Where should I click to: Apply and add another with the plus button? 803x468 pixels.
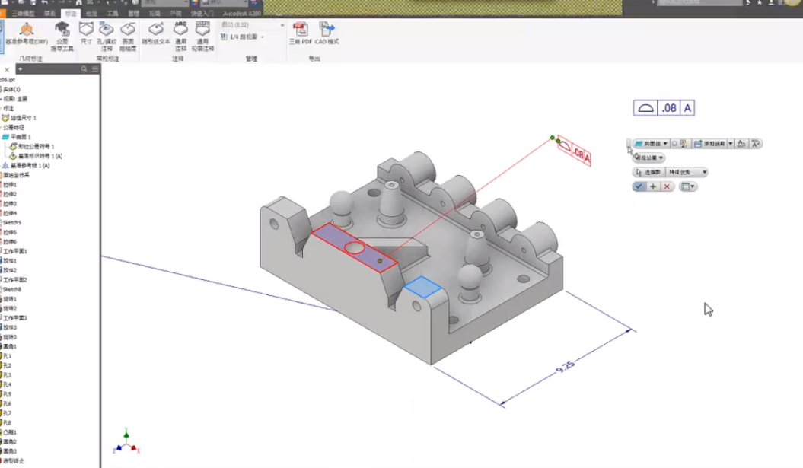click(653, 186)
